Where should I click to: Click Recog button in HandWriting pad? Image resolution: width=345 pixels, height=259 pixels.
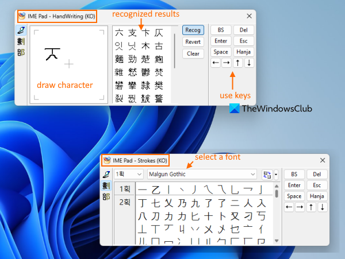[x=193, y=30]
